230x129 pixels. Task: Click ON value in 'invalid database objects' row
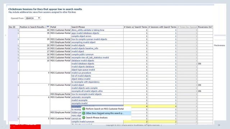pyautogui.click(x=199, y=64)
